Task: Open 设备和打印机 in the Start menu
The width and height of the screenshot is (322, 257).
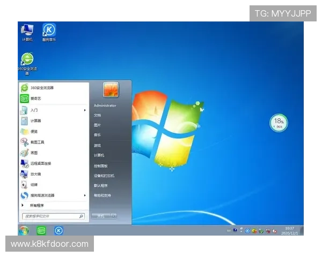Action: (x=104, y=176)
